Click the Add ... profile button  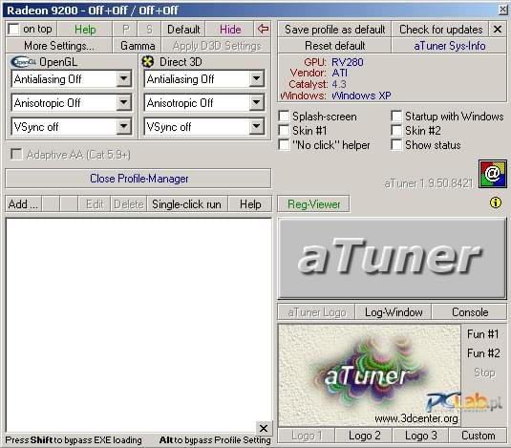pos(23,204)
